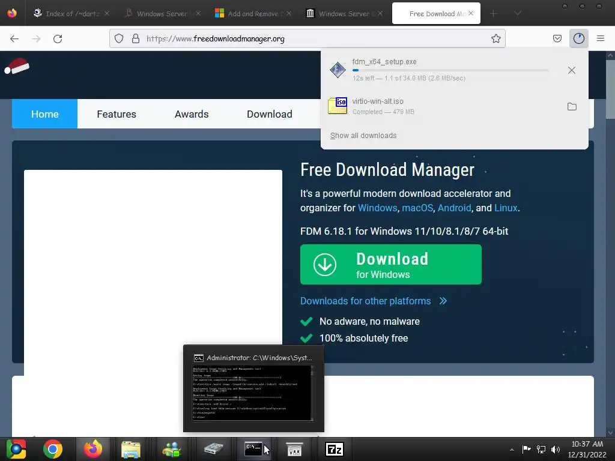The width and height of the screenshot is (615, 461).
Task: Open the tracking protection shield icon
Action: pos(119,38)
